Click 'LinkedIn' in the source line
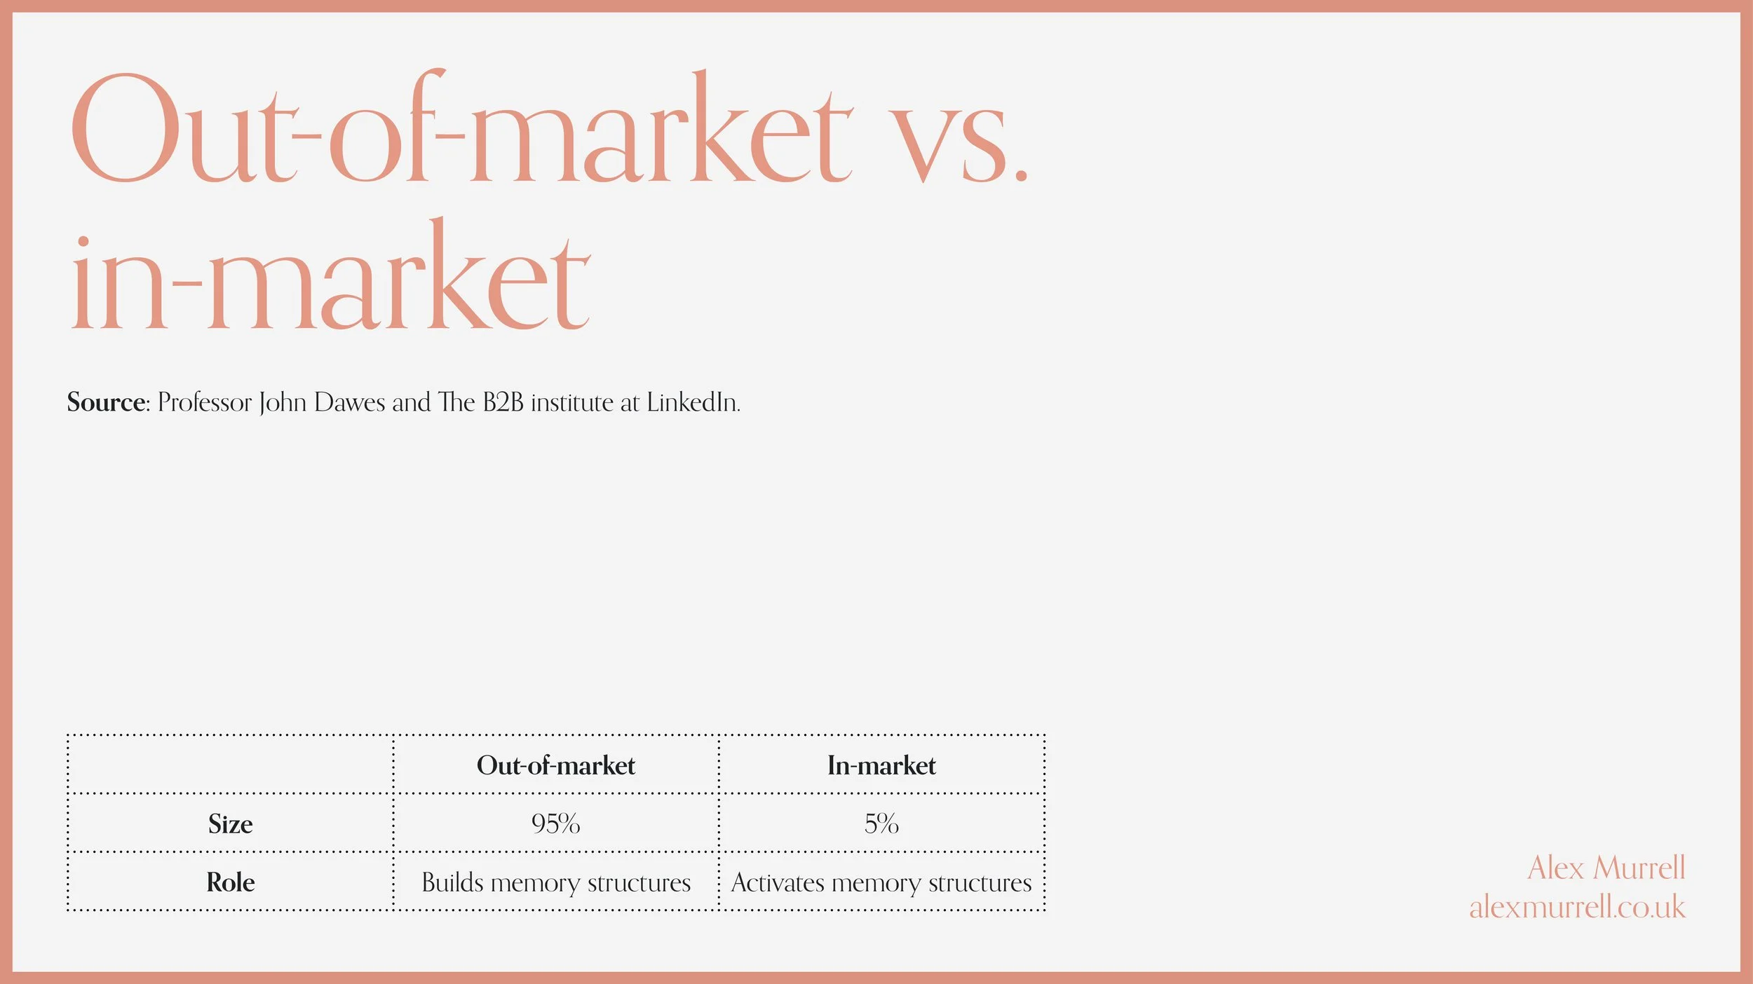This screenshot has width=1753, height=984. click(692, 402)
